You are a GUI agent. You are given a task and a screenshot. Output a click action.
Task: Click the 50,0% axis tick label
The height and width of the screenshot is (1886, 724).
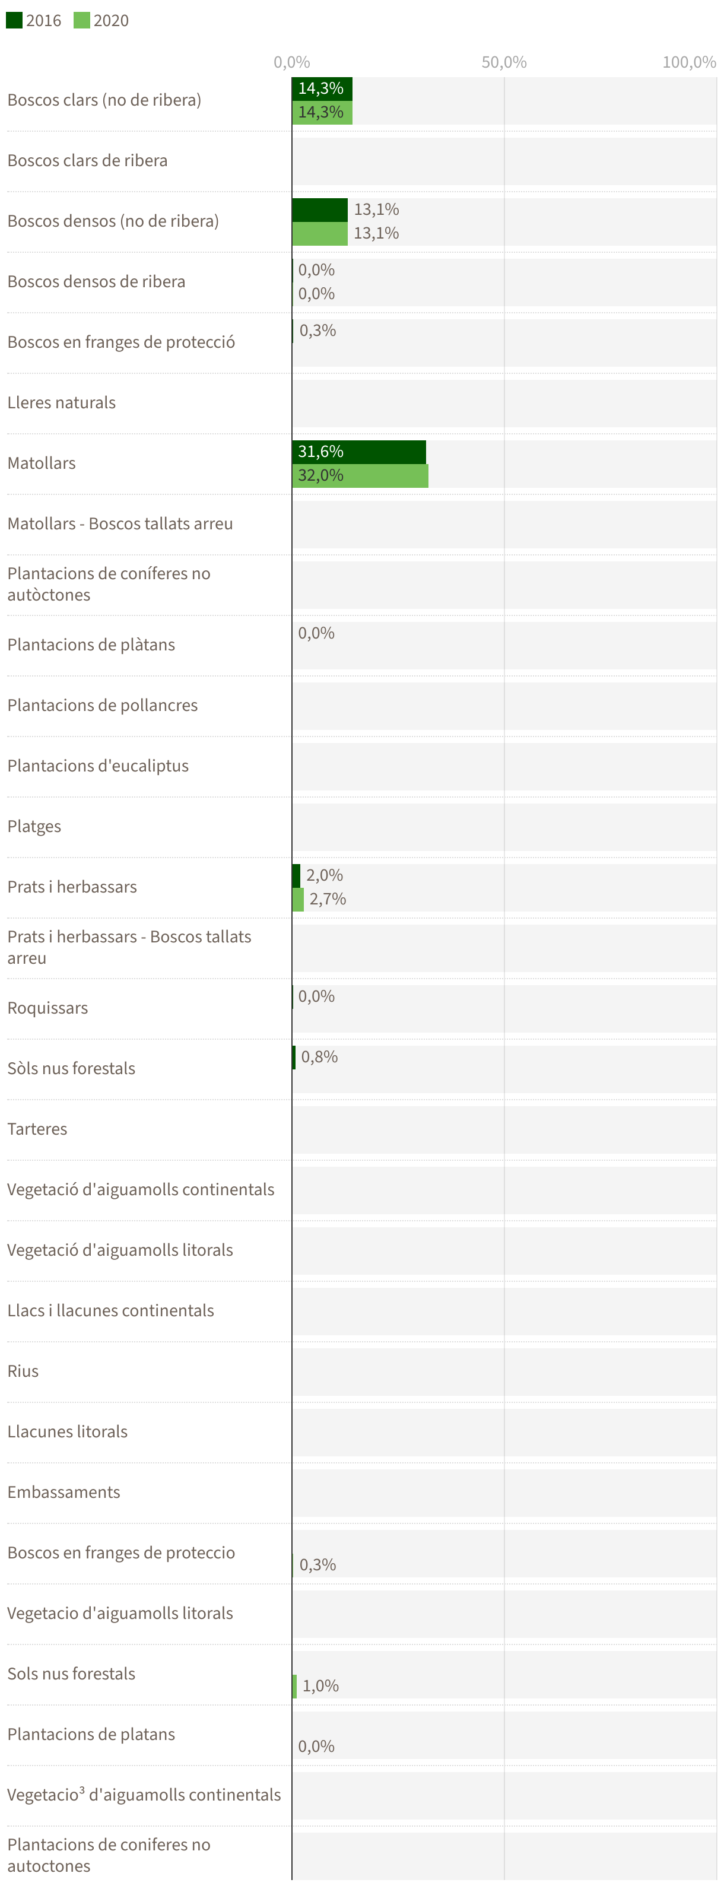tap(504, 62)
